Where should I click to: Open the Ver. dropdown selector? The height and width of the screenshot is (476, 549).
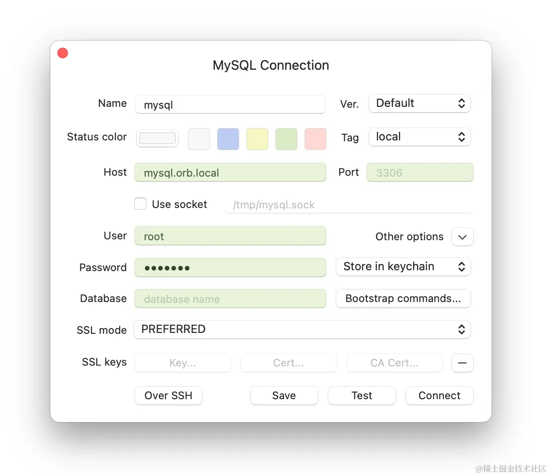pos(419,103)
